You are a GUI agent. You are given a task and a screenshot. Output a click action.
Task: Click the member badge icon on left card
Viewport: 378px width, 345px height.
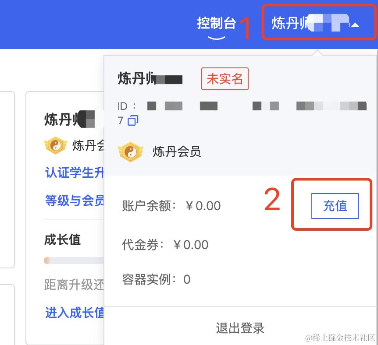(x=55, y=145)
